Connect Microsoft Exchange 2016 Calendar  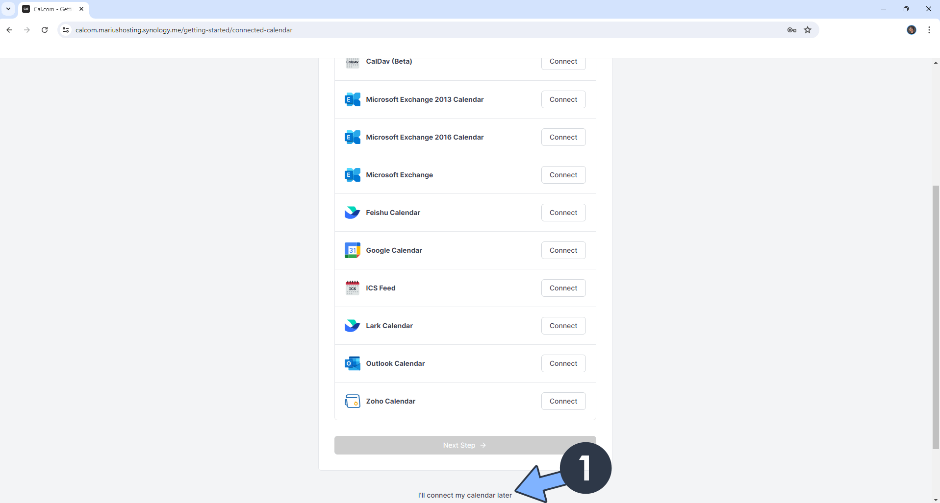tap(563, 137)
